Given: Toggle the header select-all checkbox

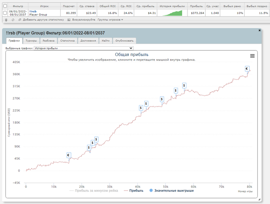Looking at the screenshot, I should (5, 6).
